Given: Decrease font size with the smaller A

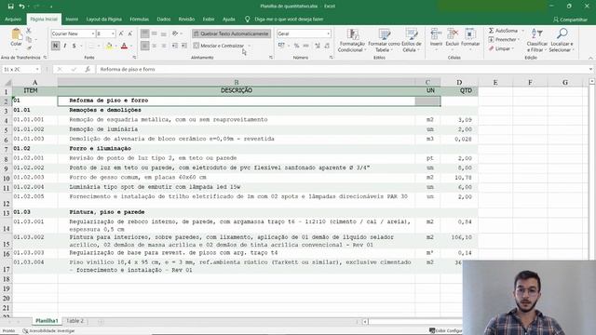Looking at the screenshot, I should pyautogui.click(x=130, y=33).
